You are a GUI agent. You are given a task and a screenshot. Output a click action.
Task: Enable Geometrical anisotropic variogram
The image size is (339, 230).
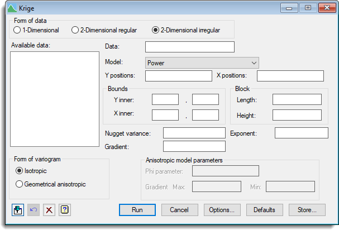coord(20,184)
